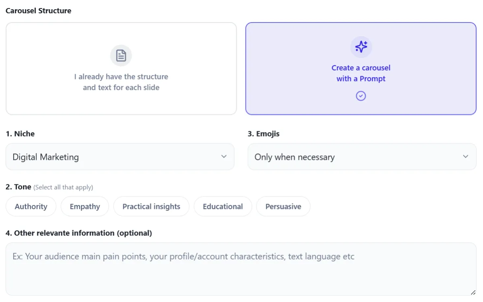Click the chevron arrow on the Niche field
The image size is (483, 302).
(224, 157)
